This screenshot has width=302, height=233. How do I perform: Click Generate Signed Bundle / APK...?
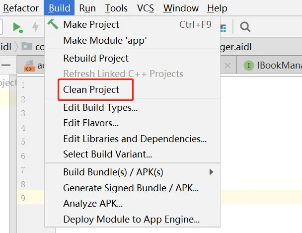pos(131,188)
